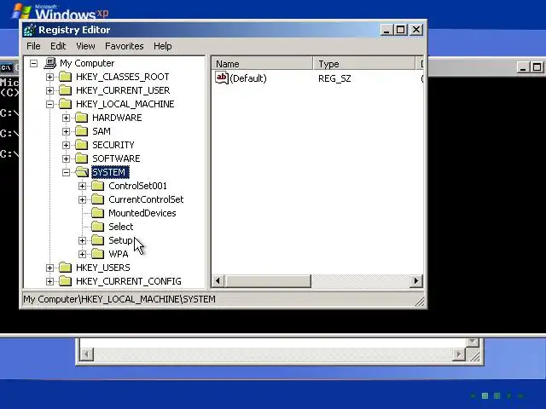Click the HKEY_CLASSES_ROOT folder icon
The width and height of the screenshot is (546, 409).
pyautogui.click(x=66, y=77)
